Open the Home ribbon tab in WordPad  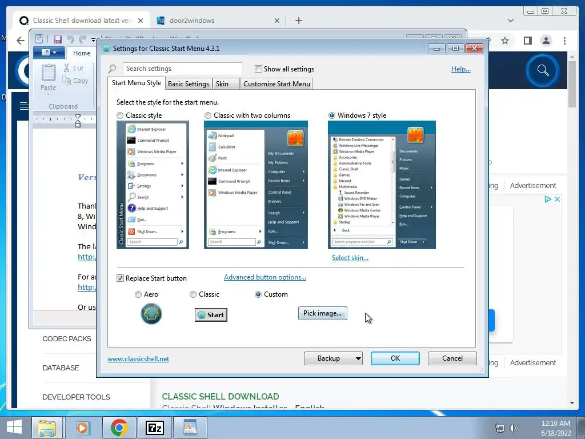[82, 53]
